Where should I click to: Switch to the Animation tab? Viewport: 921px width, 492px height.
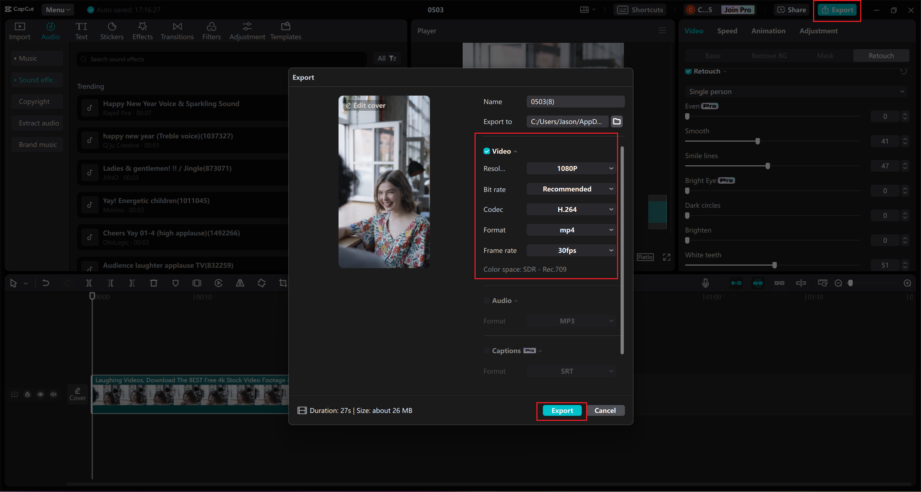click(768, 31)
